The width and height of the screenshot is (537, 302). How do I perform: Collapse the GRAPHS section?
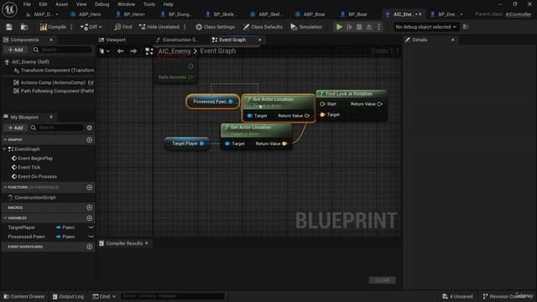tap(5, 140)
